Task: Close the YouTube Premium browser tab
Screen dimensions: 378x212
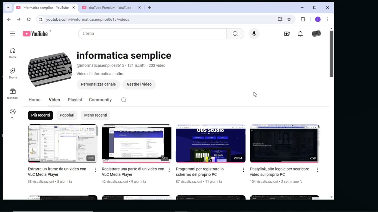Action: pos(139,8)
